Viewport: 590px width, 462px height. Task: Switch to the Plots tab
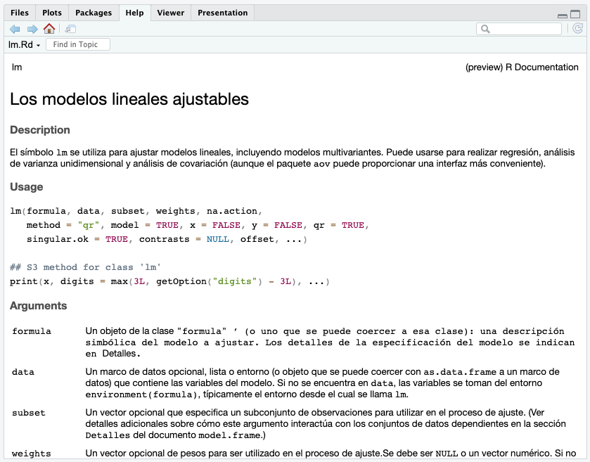[51, 12]
